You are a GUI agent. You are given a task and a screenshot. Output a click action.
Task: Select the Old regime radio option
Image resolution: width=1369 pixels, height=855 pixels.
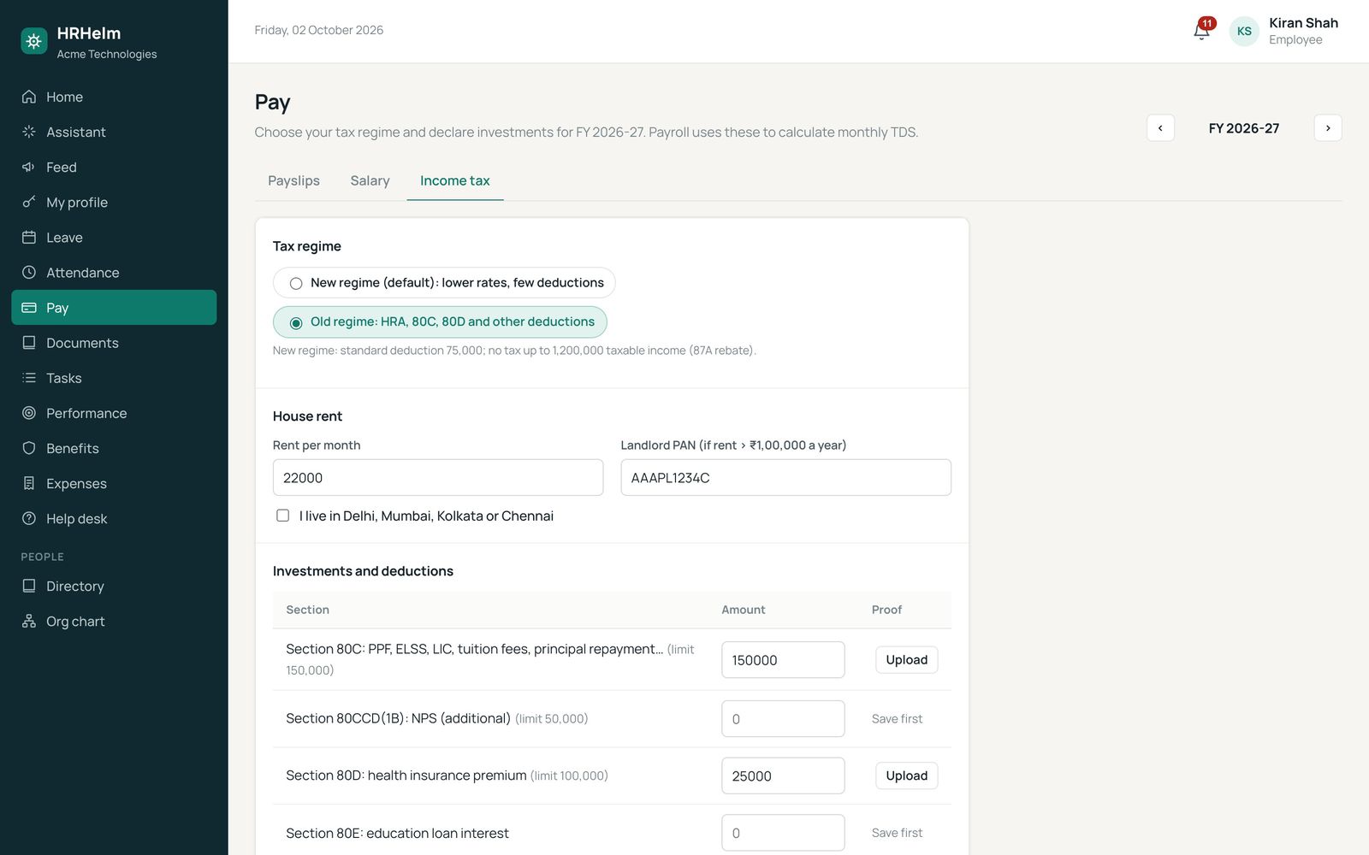(x=296, y=322)
